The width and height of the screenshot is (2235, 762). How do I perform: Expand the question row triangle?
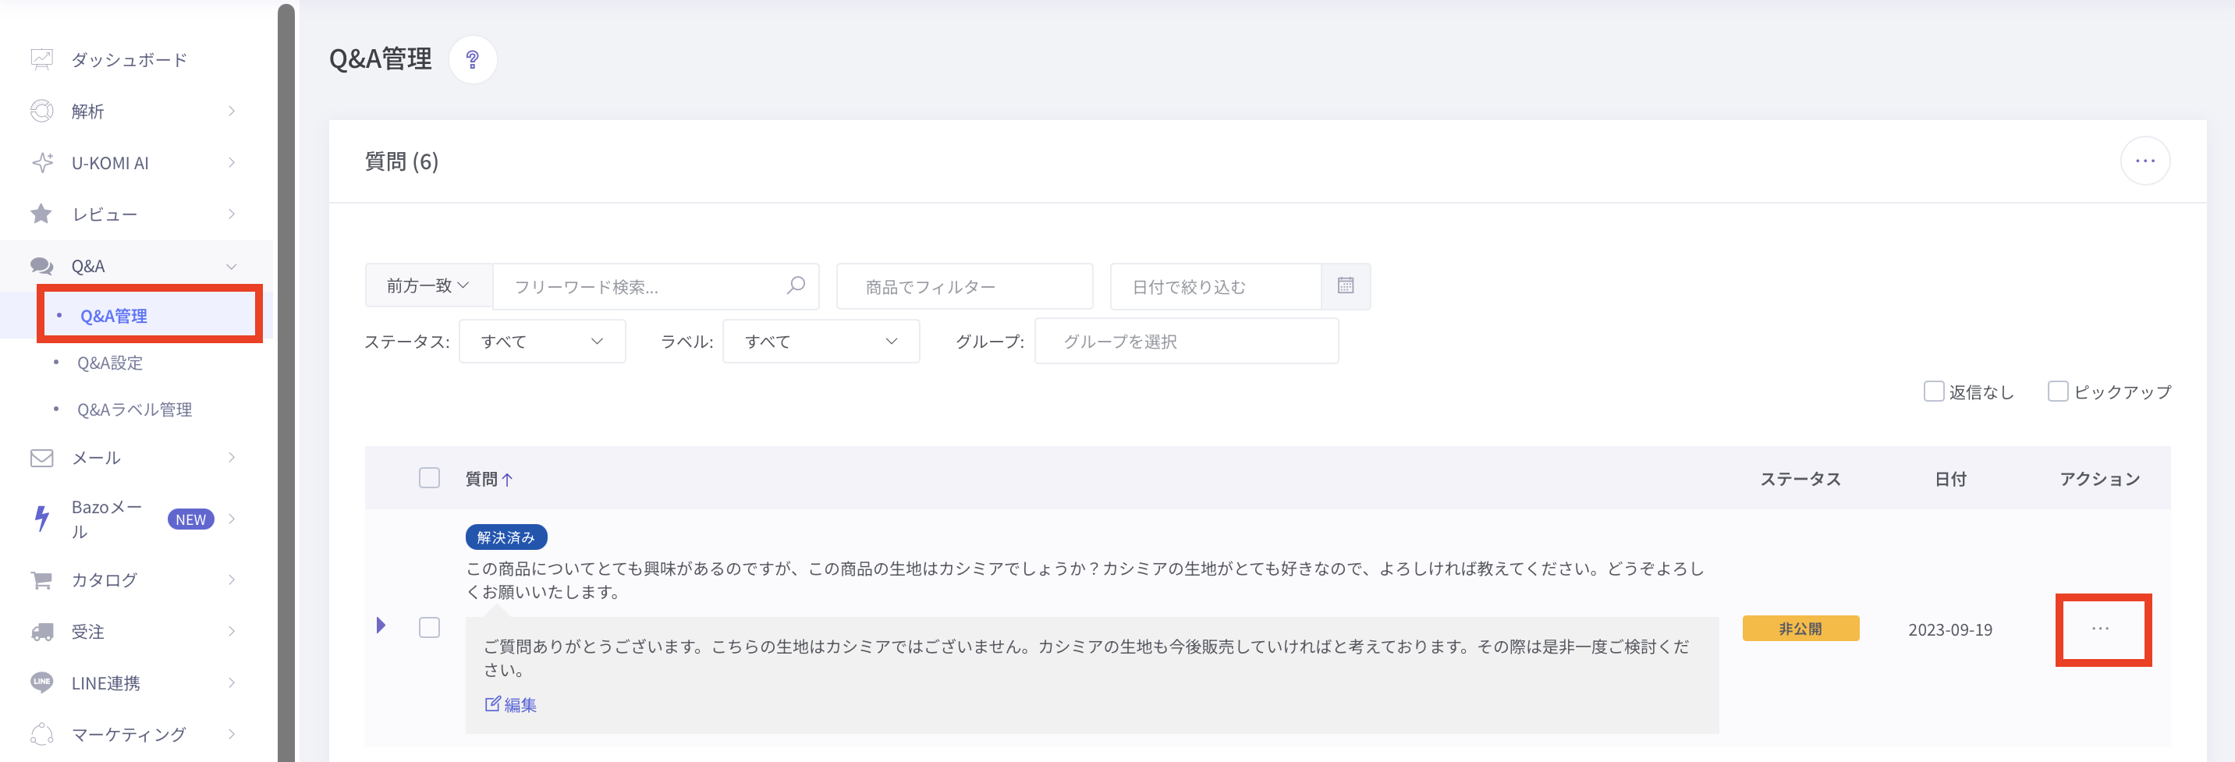coord(380,625)
